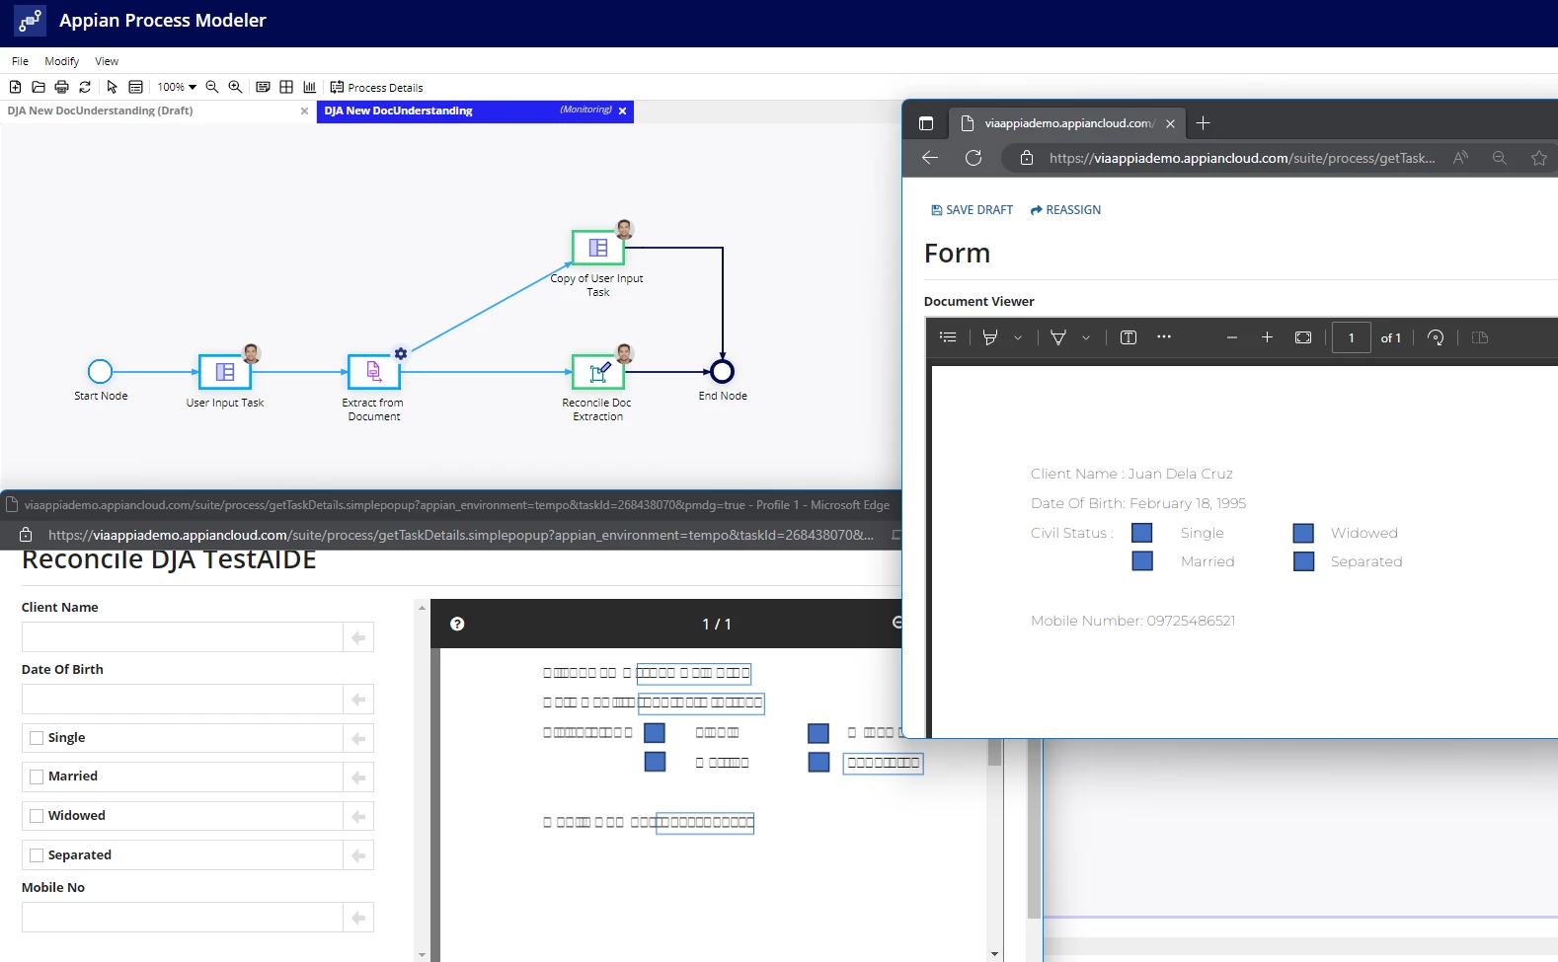Expand the draw tool options chevron
The width and height of the screenshot is (1558, 962).
tap(1086, 337)
